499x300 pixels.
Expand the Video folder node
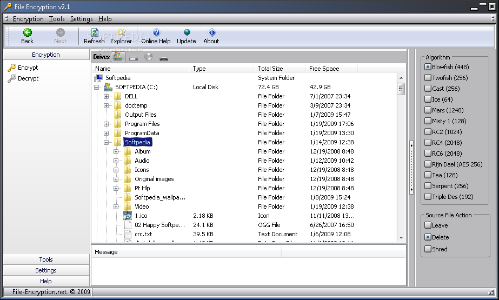tap(116, 207)
